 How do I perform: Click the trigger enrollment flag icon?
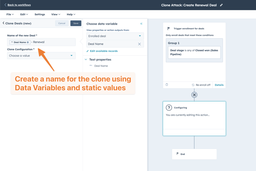point(169,29)
